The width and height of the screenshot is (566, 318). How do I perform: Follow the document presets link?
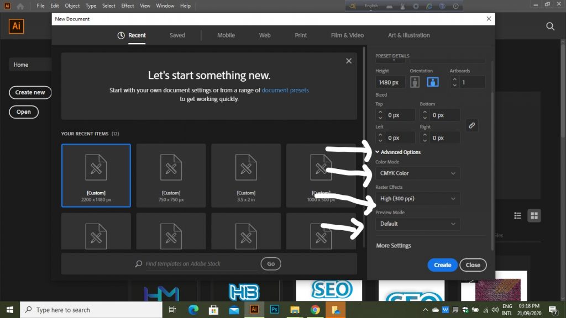pyautogui.click(x=285, y=90)
